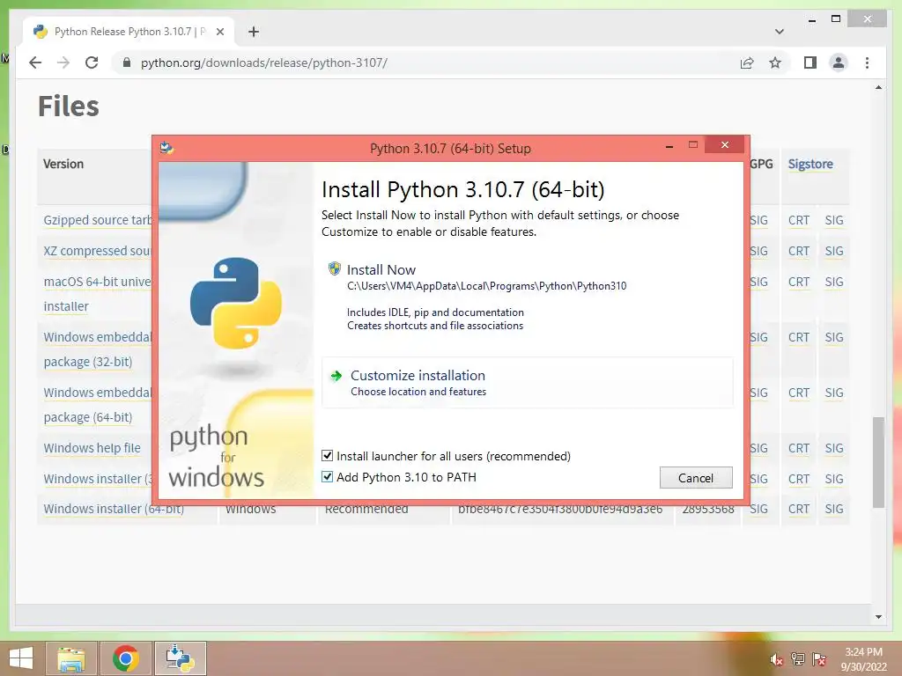Viewport: 902px width, 676px height.
Task: Click the 28953568 file size cell
Action: pos(707,510)
